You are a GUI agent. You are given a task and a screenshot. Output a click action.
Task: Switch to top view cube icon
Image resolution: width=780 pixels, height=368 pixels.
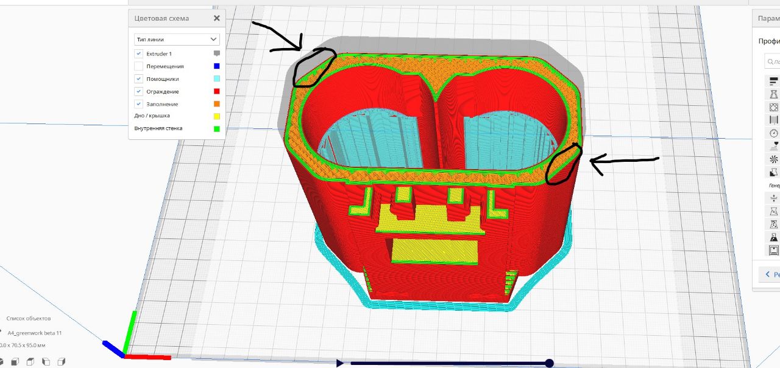[30, 361]
